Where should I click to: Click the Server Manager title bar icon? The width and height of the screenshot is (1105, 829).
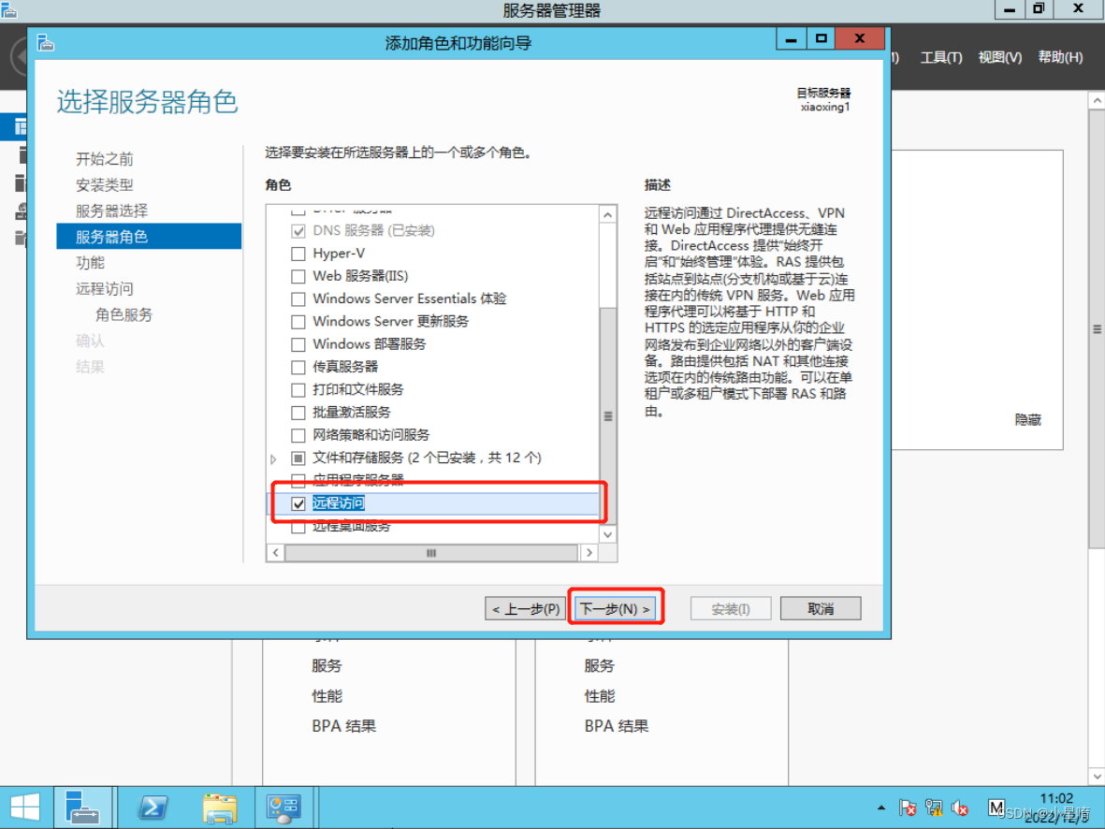coord(8,9)
